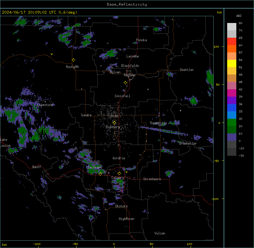Click the Limestone label
254x248 pixels.
point(45,105)
